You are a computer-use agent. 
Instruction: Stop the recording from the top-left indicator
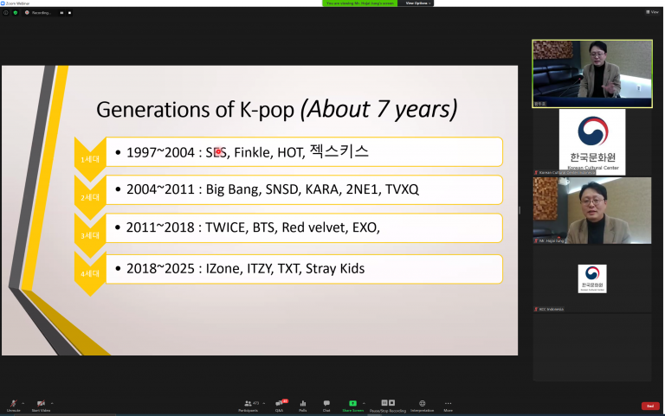(69, 13)
